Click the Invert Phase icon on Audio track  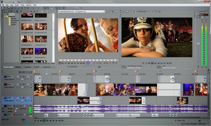[17, 106]
